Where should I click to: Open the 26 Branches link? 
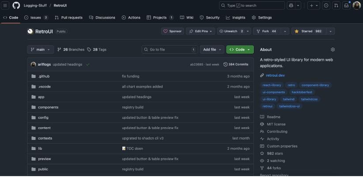[71, 50]
